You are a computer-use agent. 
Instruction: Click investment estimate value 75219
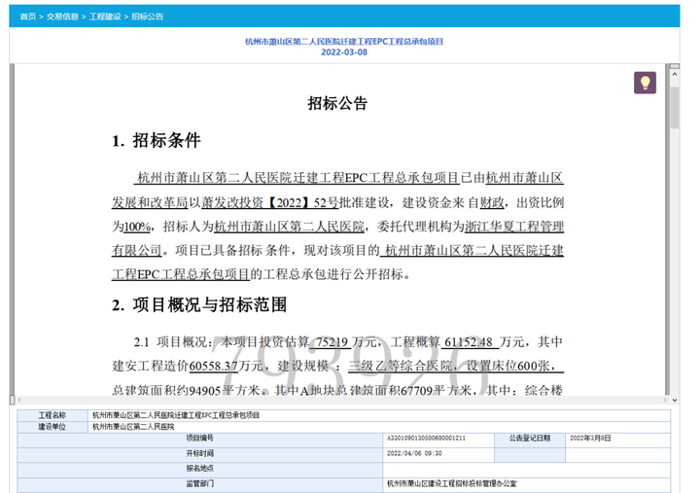(332, 342)
